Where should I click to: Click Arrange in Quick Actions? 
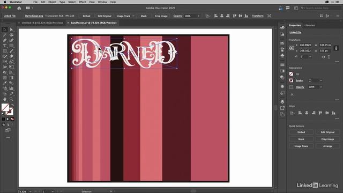coord(327,146)
